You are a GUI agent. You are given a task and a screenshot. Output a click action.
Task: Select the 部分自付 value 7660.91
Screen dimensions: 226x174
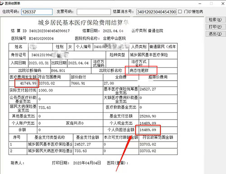78,83
